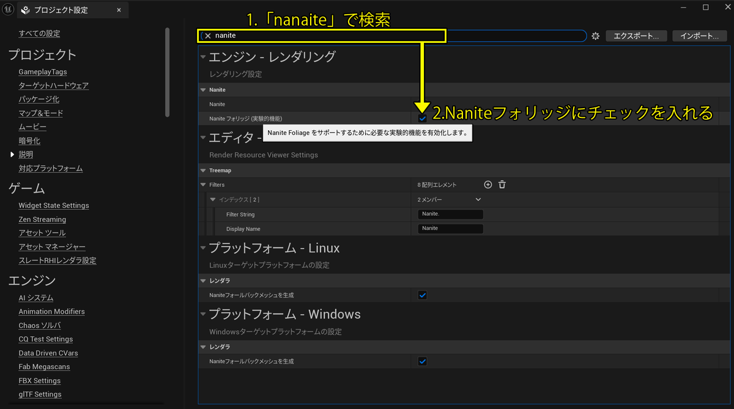Toggle Windows Naniteフォールバックメッシュを生成 checkbox
The width and height of the screenshot is (734, 409).
[422, 361]
